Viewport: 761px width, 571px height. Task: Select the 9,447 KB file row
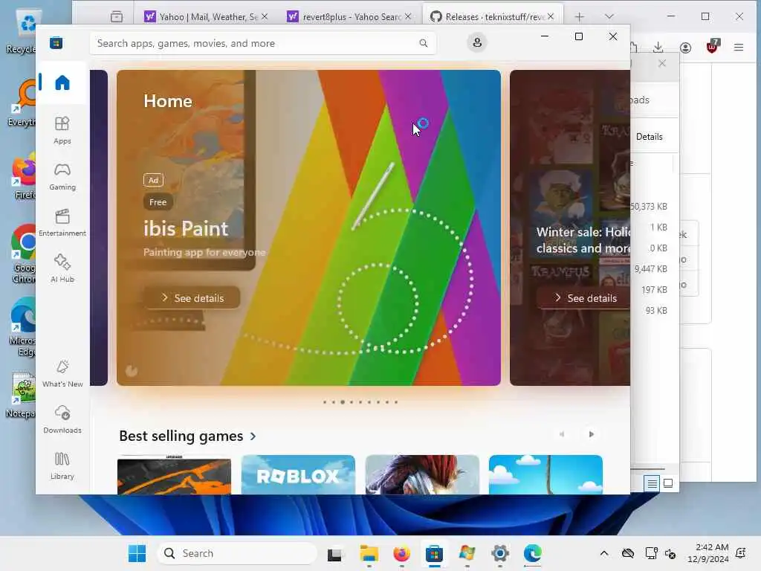[x=651, y=269]
